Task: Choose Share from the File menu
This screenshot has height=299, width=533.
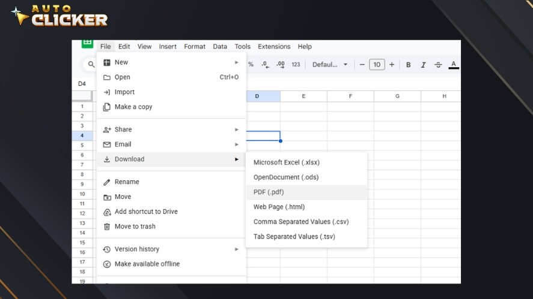Action: [171, 129]
